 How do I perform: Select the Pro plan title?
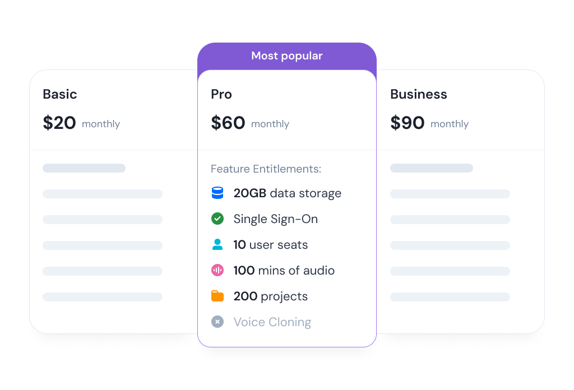pyautogui.click(x=221, y=94)
